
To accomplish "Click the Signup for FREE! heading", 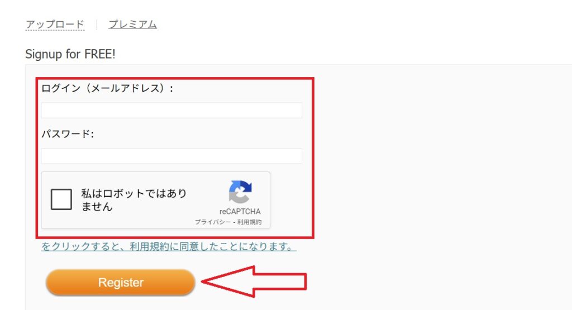I will point(70,54).
